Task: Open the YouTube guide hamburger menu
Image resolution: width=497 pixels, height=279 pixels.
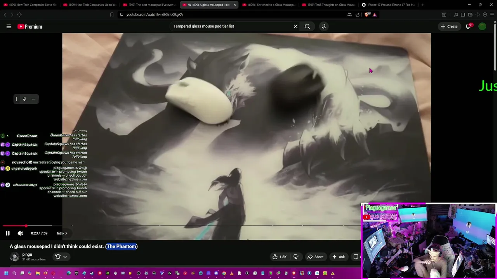Action: click(x=9, y=26)
